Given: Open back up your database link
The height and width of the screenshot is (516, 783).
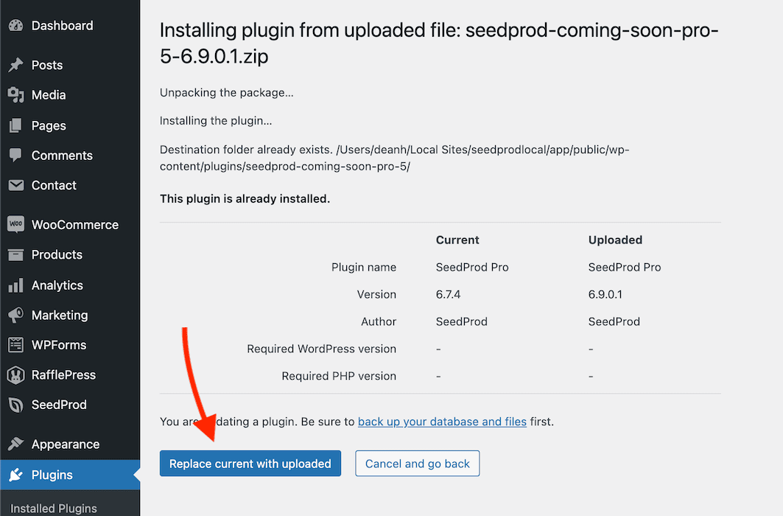Looking at the screenshot, I should (x=442, y=422).
